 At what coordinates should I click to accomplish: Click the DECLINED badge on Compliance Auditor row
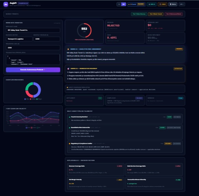pyautogui.click(x=168, y=144)
